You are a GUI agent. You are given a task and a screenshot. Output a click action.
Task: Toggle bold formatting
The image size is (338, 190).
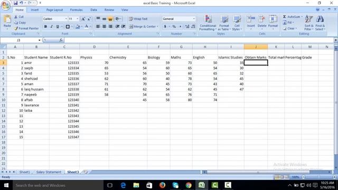45,26
